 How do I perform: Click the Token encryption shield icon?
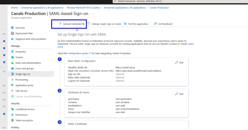[x=12, y=120]
